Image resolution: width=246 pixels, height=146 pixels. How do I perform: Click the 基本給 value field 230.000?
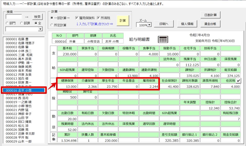click(67, 54)
